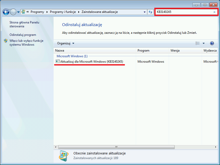
Task: Open Włącz lub wyłącz funkcje systemu Windows
Action: [26, 43]
